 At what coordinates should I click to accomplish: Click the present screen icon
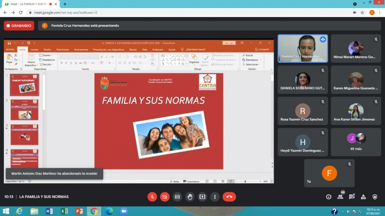click(202, 197)
